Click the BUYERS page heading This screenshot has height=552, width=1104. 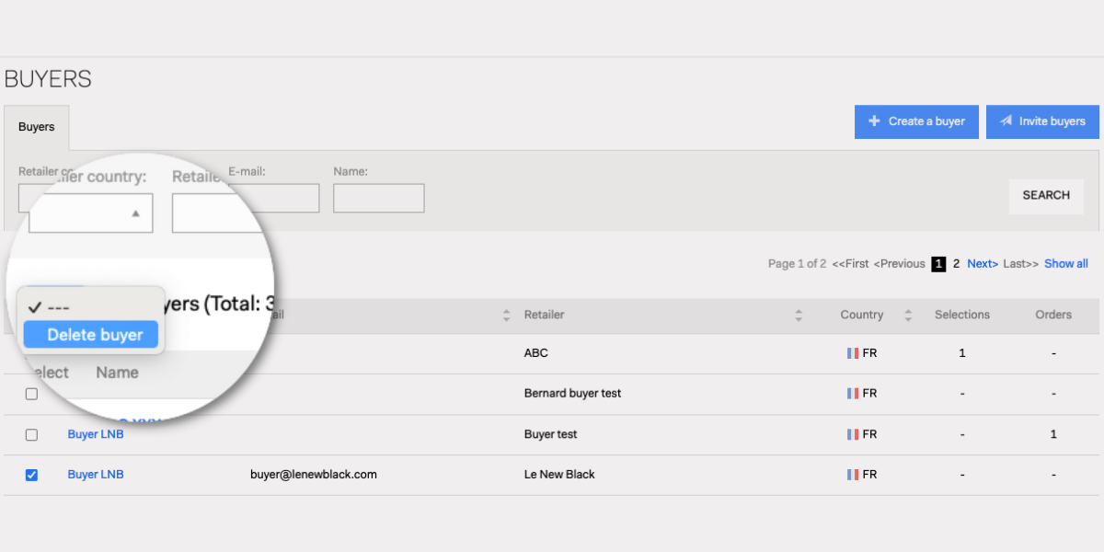48,79
